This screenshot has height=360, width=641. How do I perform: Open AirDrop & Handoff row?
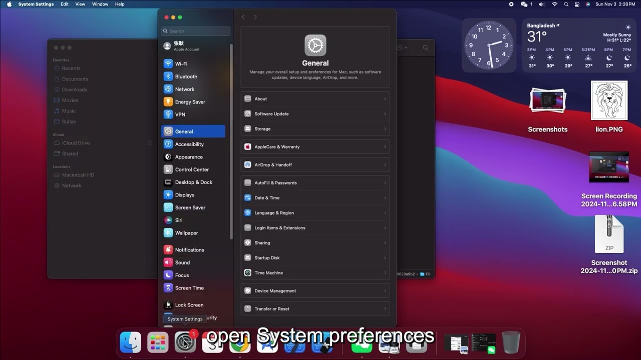315,165
